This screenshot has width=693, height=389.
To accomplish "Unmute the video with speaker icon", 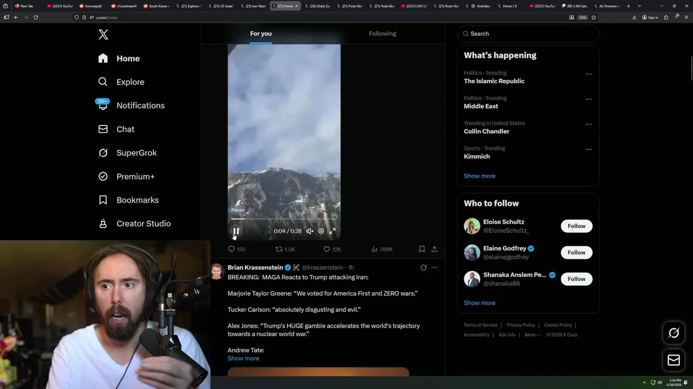I will click(310, 231).
